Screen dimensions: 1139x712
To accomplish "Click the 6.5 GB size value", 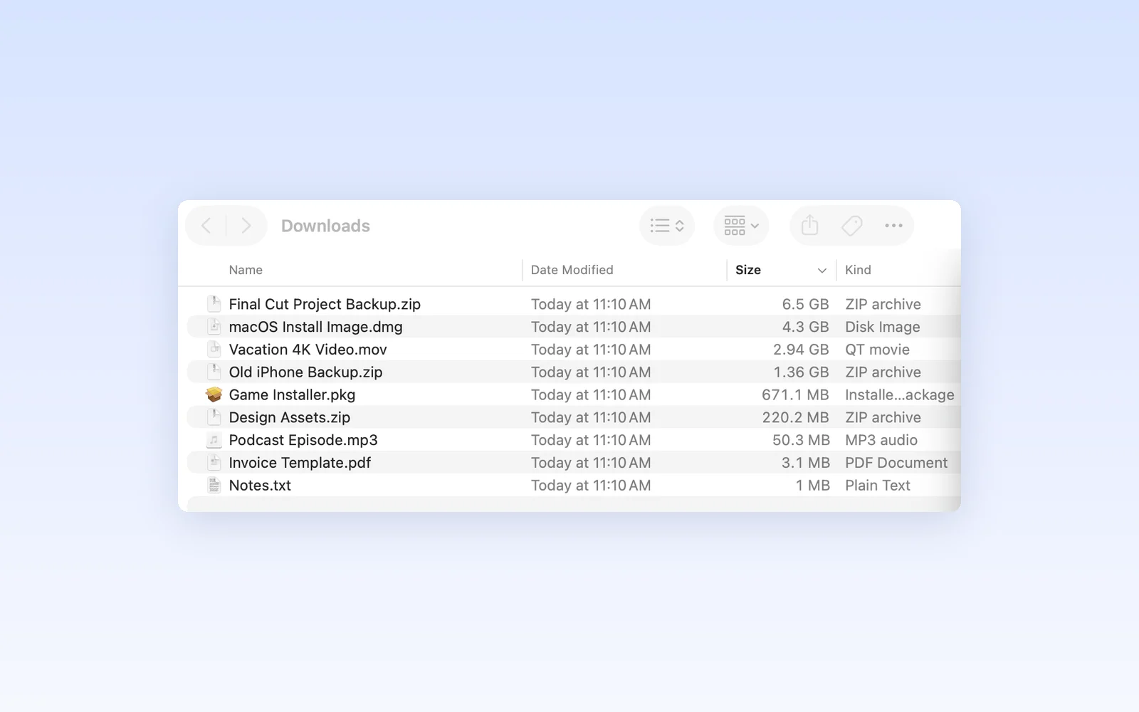I will pos(806,304).
